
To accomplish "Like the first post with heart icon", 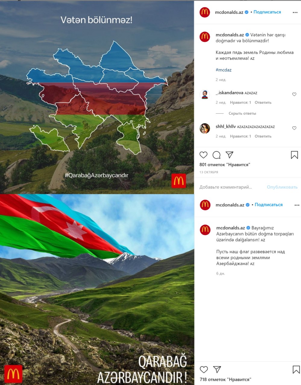I will 204,155.
